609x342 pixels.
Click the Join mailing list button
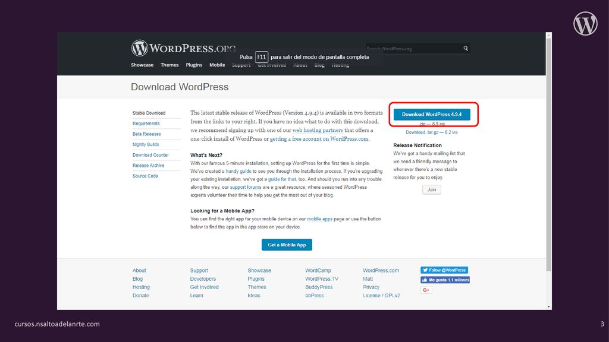click(432, 189)
